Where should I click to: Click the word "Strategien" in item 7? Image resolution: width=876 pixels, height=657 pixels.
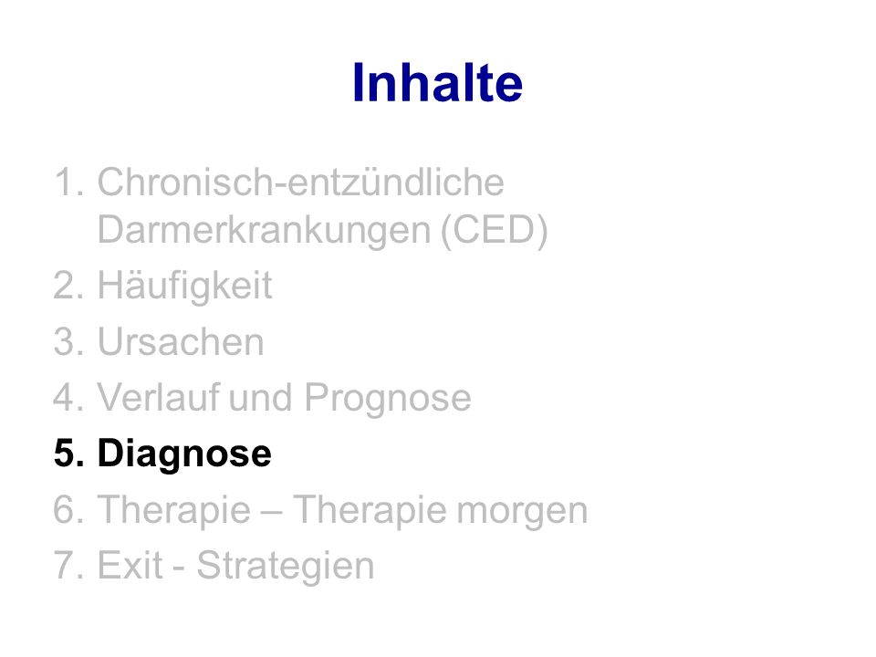[x=286, y=567]
